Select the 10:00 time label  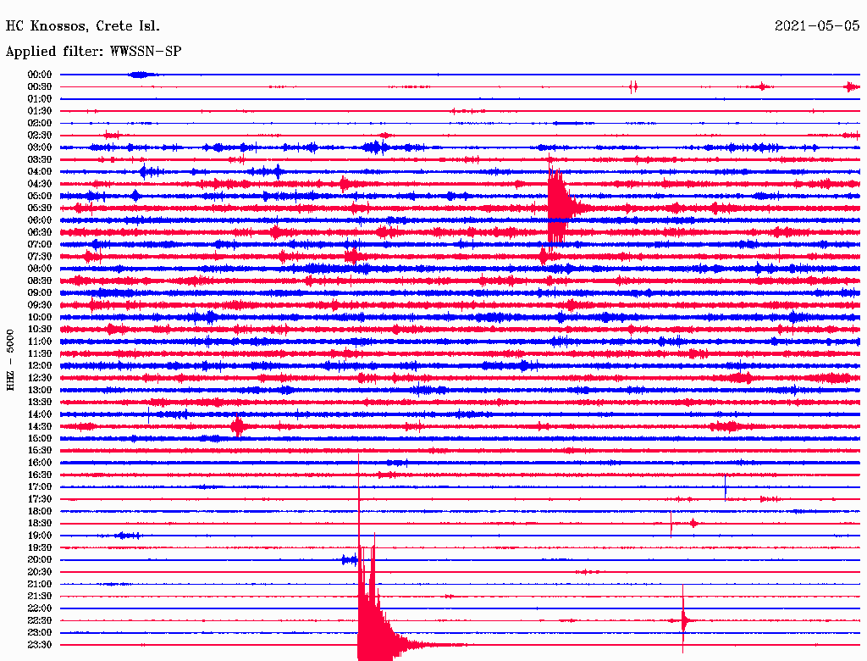(x=40, y=317)
